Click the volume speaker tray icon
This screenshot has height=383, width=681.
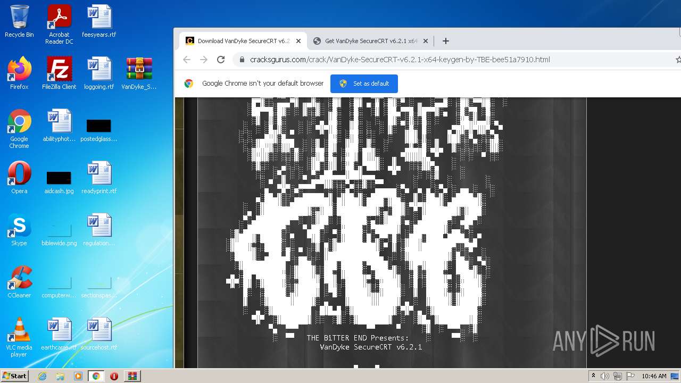pyautogui.click(x=605, y=376)
